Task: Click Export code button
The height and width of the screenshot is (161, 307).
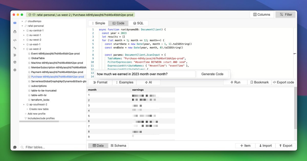Action: [283, 82]
